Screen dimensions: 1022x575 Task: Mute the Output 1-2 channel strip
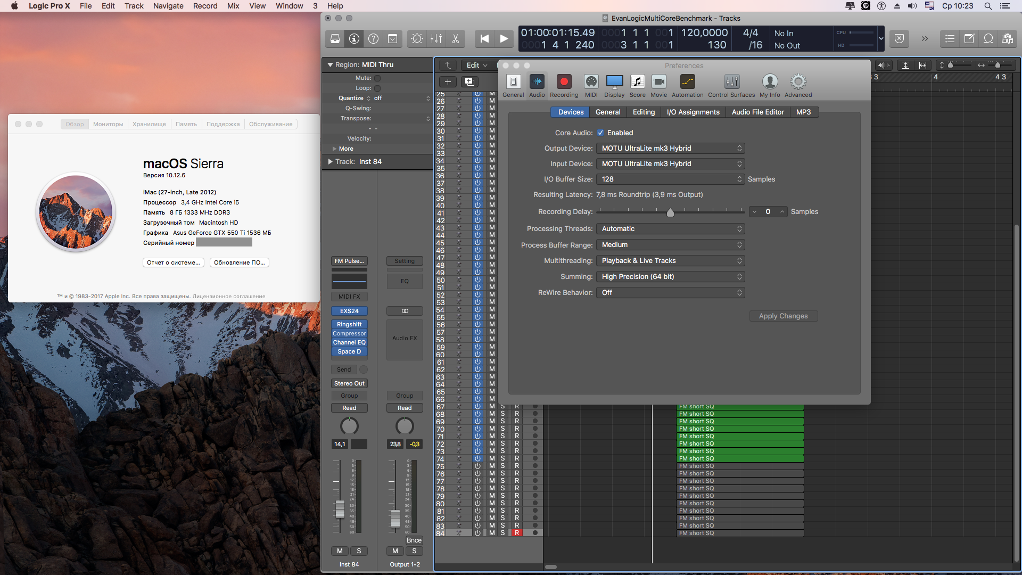[395, 551]
